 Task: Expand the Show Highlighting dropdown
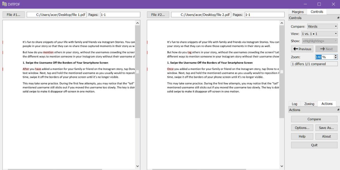[x=320, y=41]
